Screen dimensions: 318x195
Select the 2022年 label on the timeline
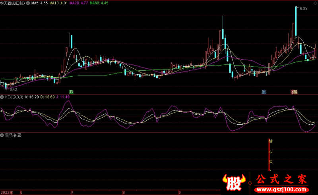pos(6,192)
